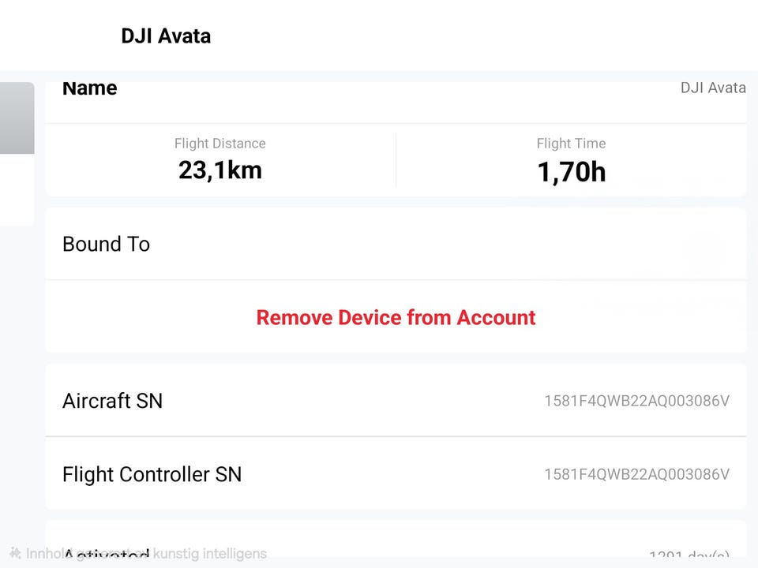Tap the gray device thumbnail on left

click(x=17, y=118)
